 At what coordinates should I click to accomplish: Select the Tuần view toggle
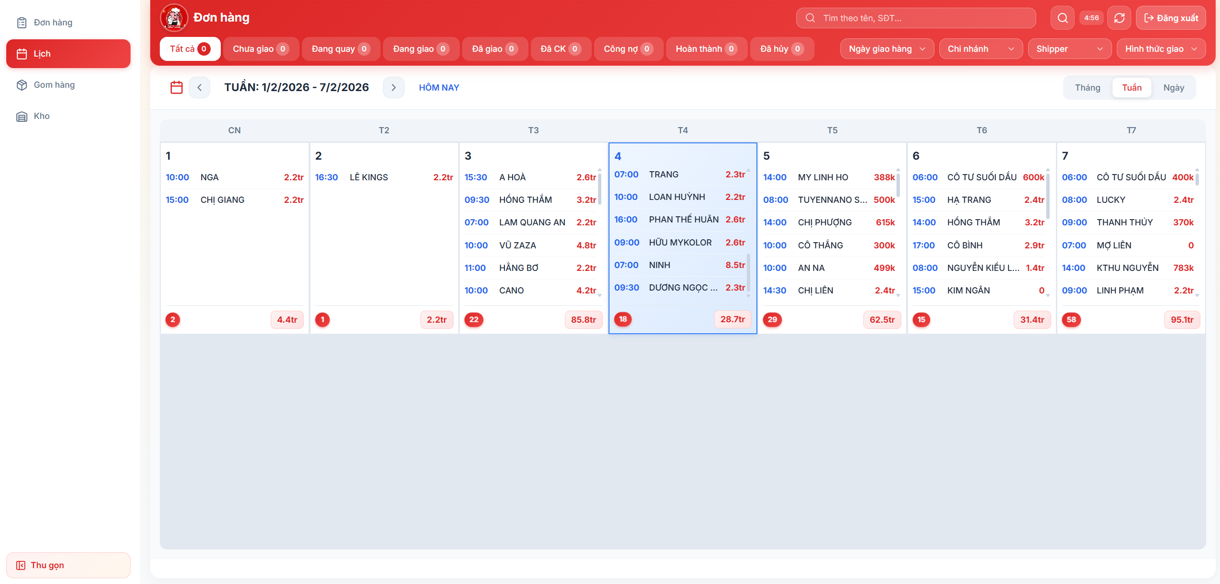point(1131,87)
